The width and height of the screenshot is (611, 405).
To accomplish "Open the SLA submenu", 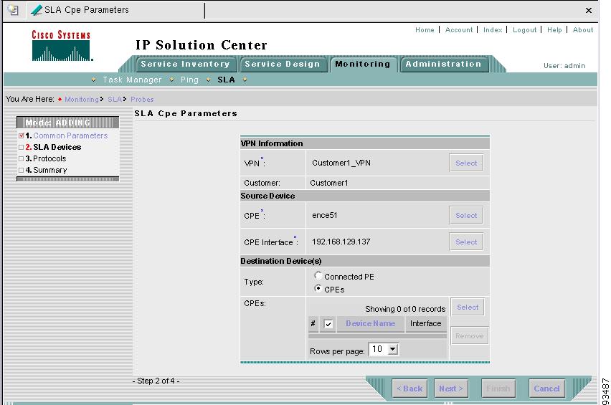I will [x=227, y=80].
